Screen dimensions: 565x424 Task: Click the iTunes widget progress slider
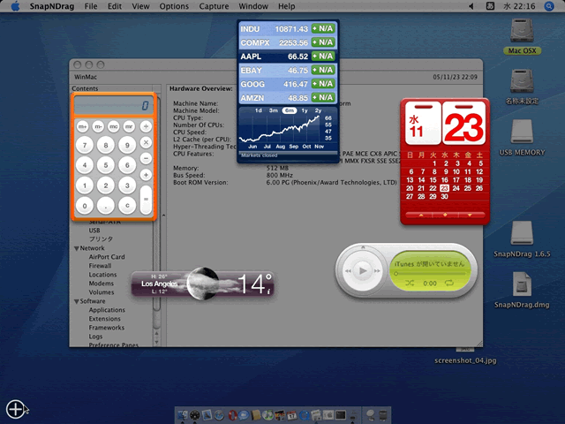click(x=430, y=274)
